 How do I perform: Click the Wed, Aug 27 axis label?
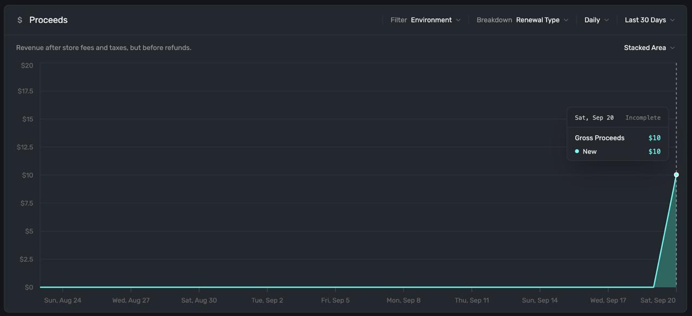[x=131, y=300]
